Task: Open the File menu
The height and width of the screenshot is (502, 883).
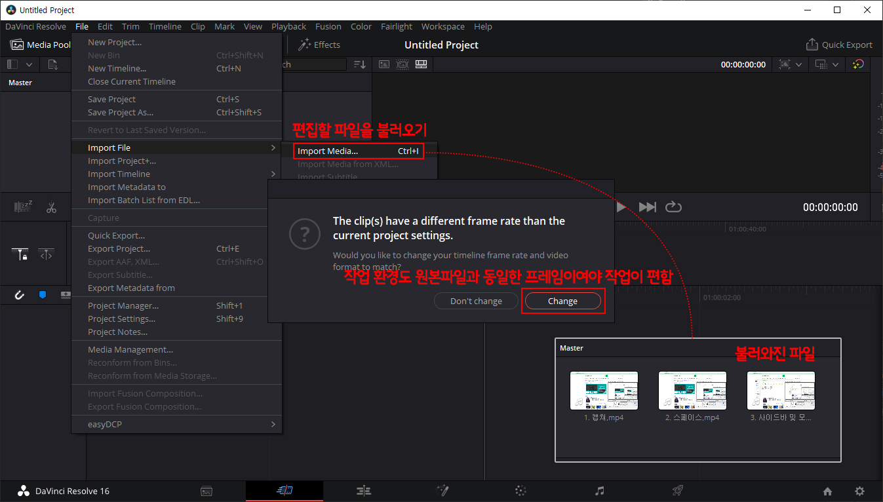Action: [x=82, y=26]
